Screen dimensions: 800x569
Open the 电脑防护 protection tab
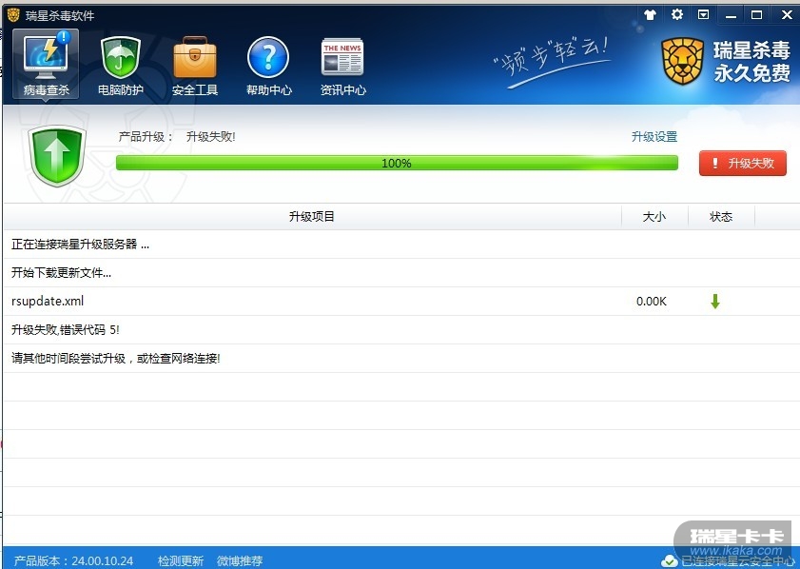pos(121,64)
